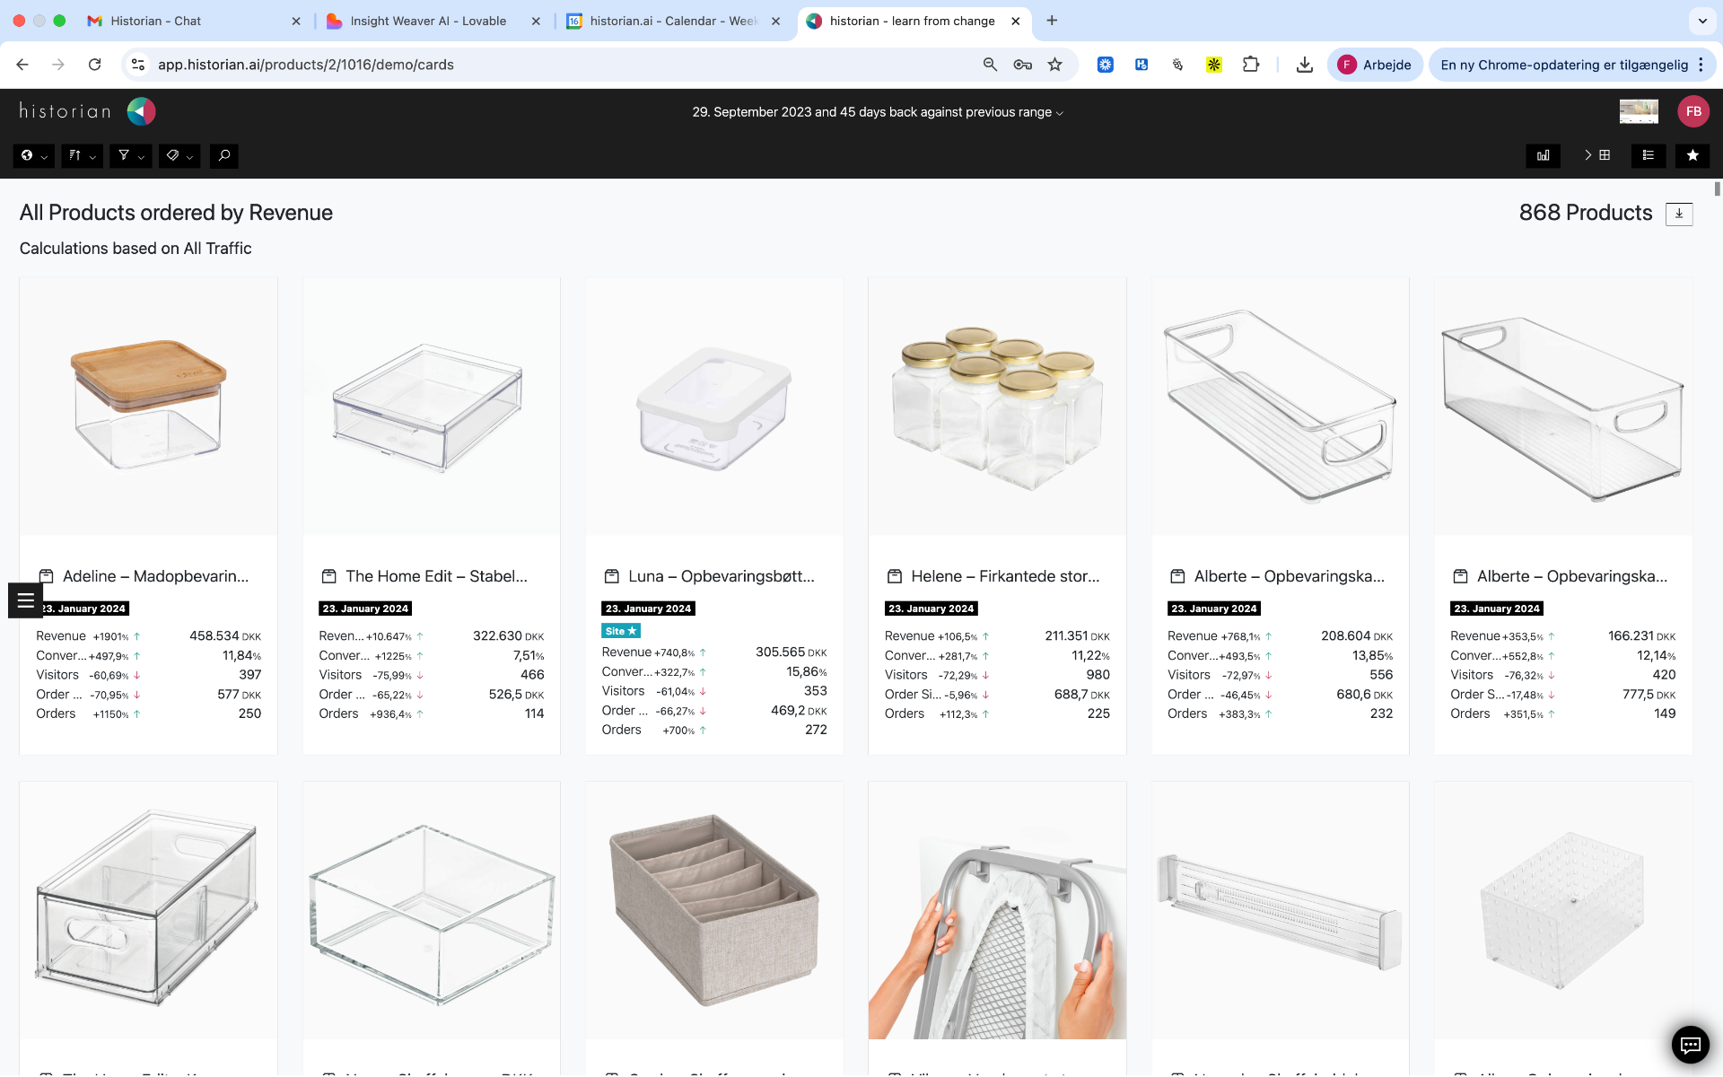Expand the browser tab search chevron
This screenshot has height=1077, width=1723.
[1702, 21]
